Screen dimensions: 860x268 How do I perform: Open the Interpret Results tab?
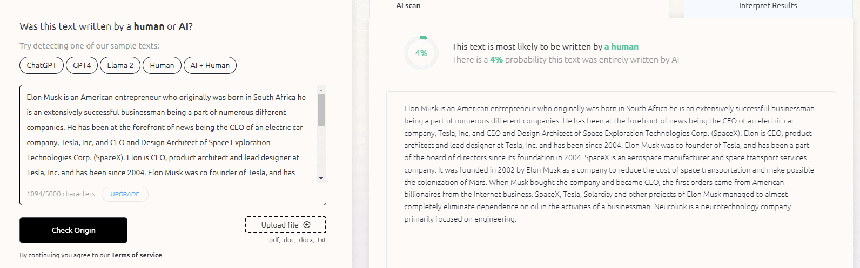(x=768, y=5)
